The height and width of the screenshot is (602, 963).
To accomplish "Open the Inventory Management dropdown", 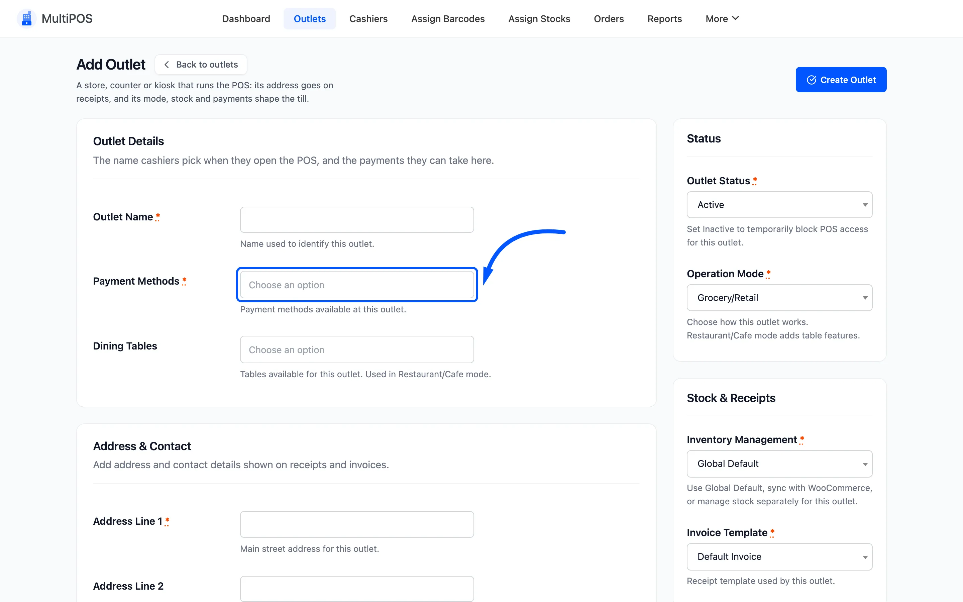I will pyautogui.click(x=779, y=464).
